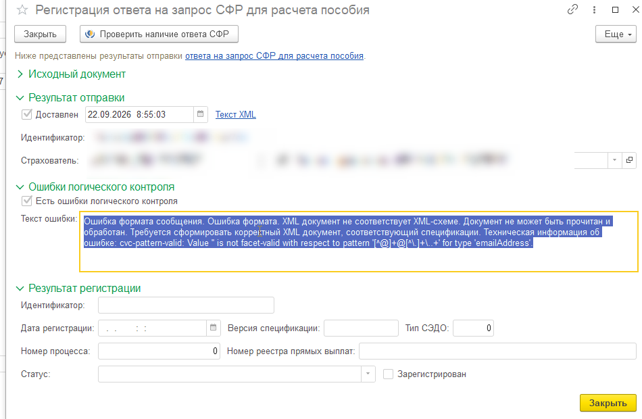The height and width of the screenshot is (419, 642).
Task: Open the Еще menu
Action: (x=616, y=34)
